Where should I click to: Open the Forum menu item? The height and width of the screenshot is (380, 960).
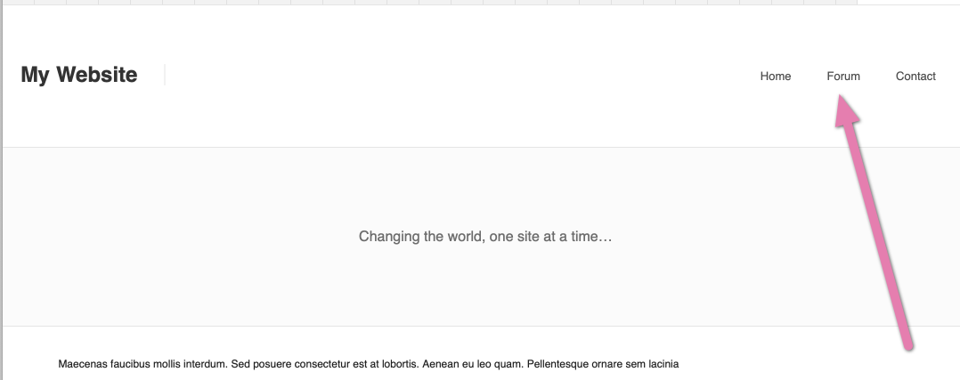point(842,76)
